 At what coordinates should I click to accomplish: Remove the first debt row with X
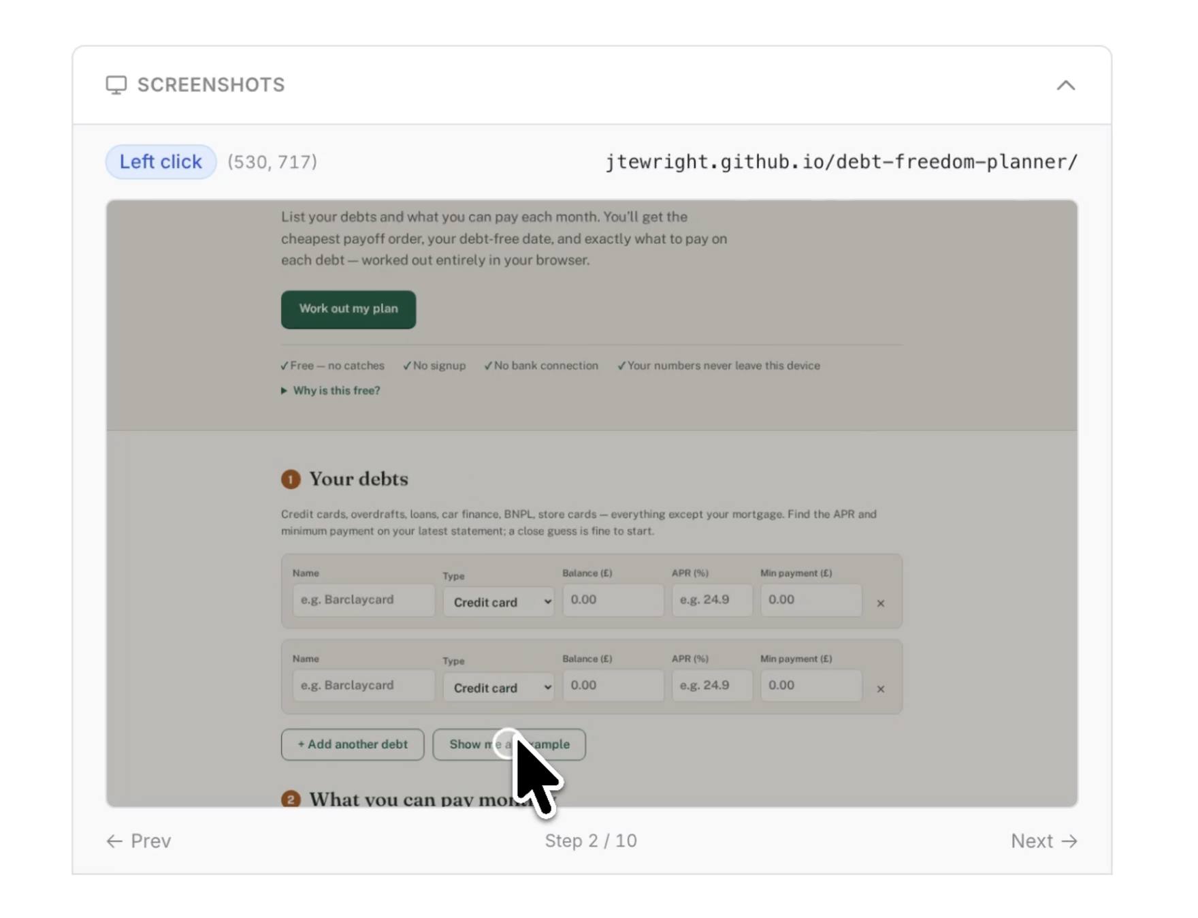[x=880, y=603]
